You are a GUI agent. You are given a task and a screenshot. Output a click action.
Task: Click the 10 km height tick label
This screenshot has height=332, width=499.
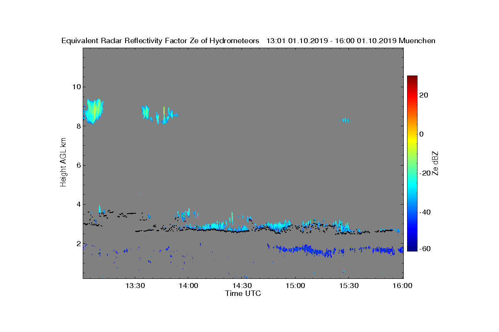[76, 87]
